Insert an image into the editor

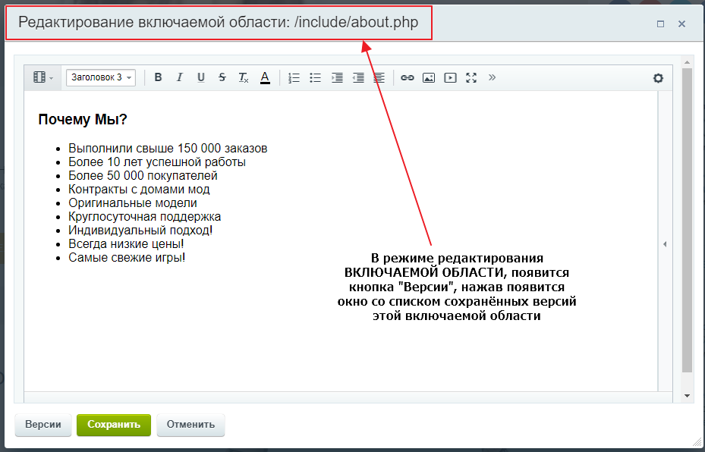coord(429,77)
